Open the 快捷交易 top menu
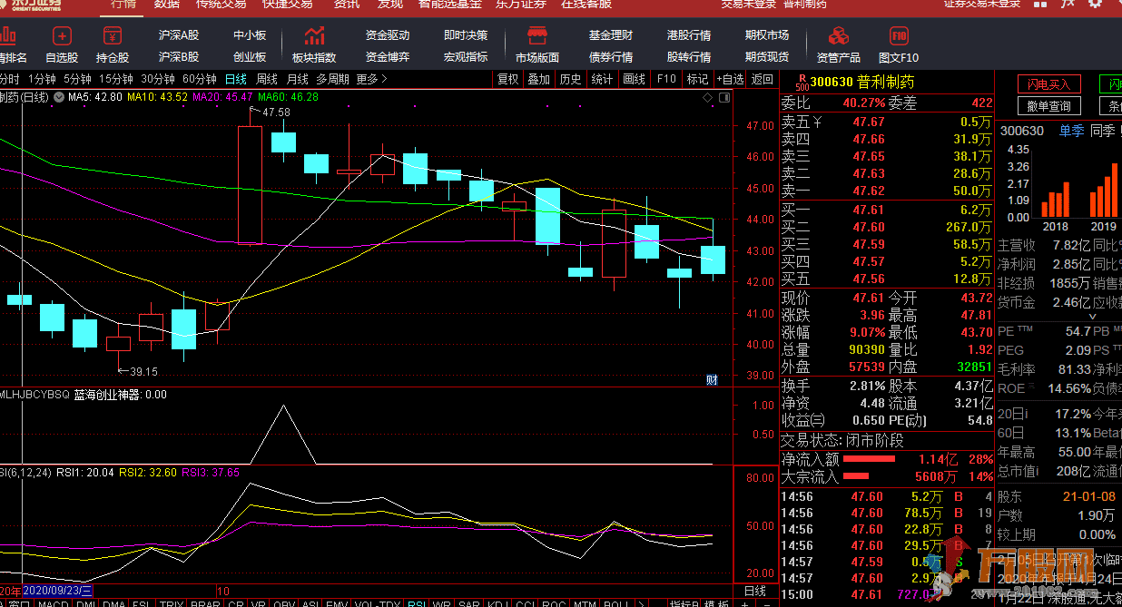This screenshot has height=607, width=1122. 288,4
